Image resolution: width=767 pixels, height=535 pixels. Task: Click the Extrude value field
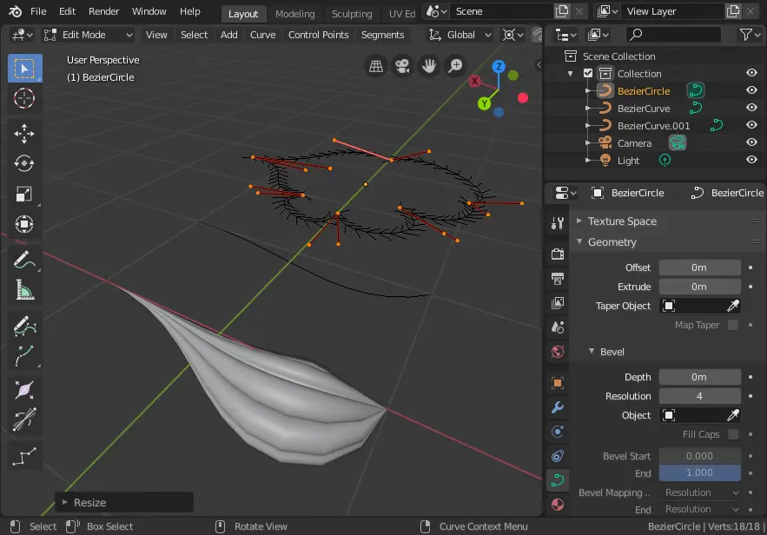click(x=699, y=287)
